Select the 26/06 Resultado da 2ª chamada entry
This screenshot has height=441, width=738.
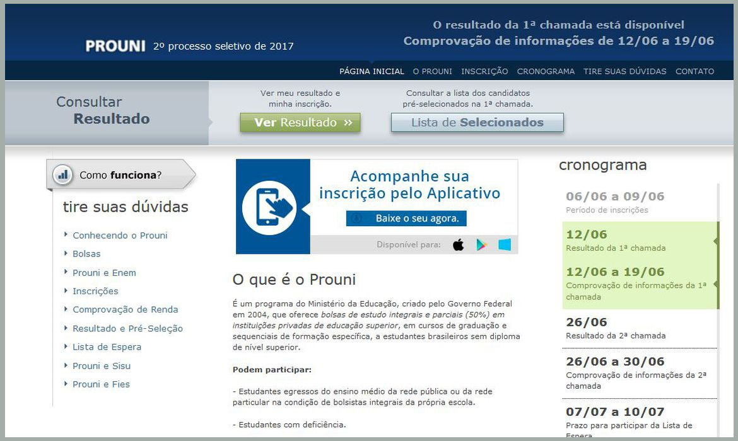[x=639, y=328]
